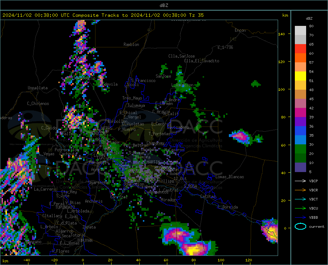The width and height of the screenshot is (328, 265).
Task: Click the 'Lomas_Blancas' map label
Action: point(230,177)
